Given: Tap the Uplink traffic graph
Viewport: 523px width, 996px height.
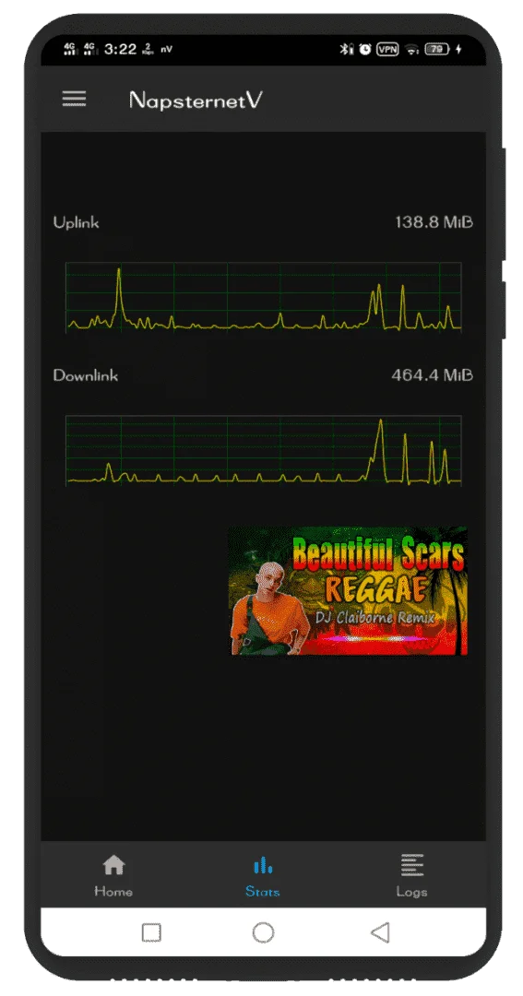Looking at the screenshot, I should click(264, 297).
